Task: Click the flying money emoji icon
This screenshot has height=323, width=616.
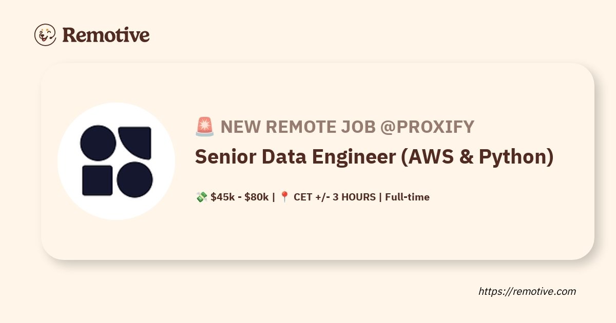Action: coord(201,197)
